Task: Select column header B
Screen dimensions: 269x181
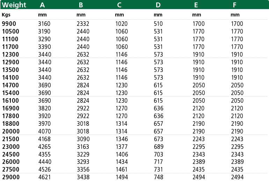Action: 81,5
